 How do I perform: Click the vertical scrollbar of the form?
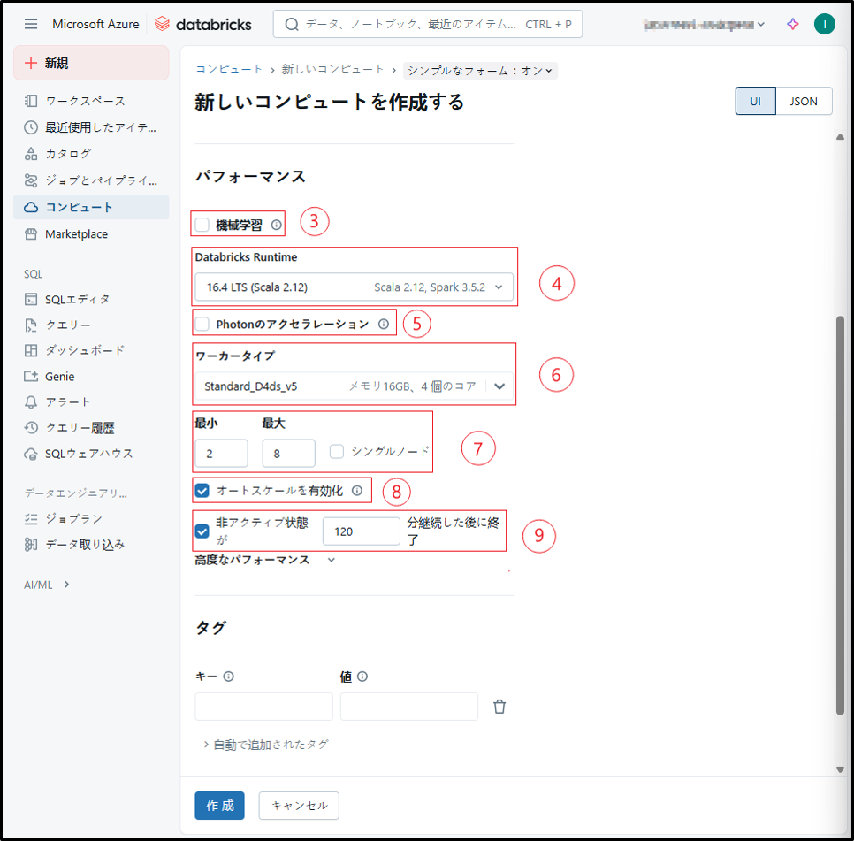(x=840, y=513)
